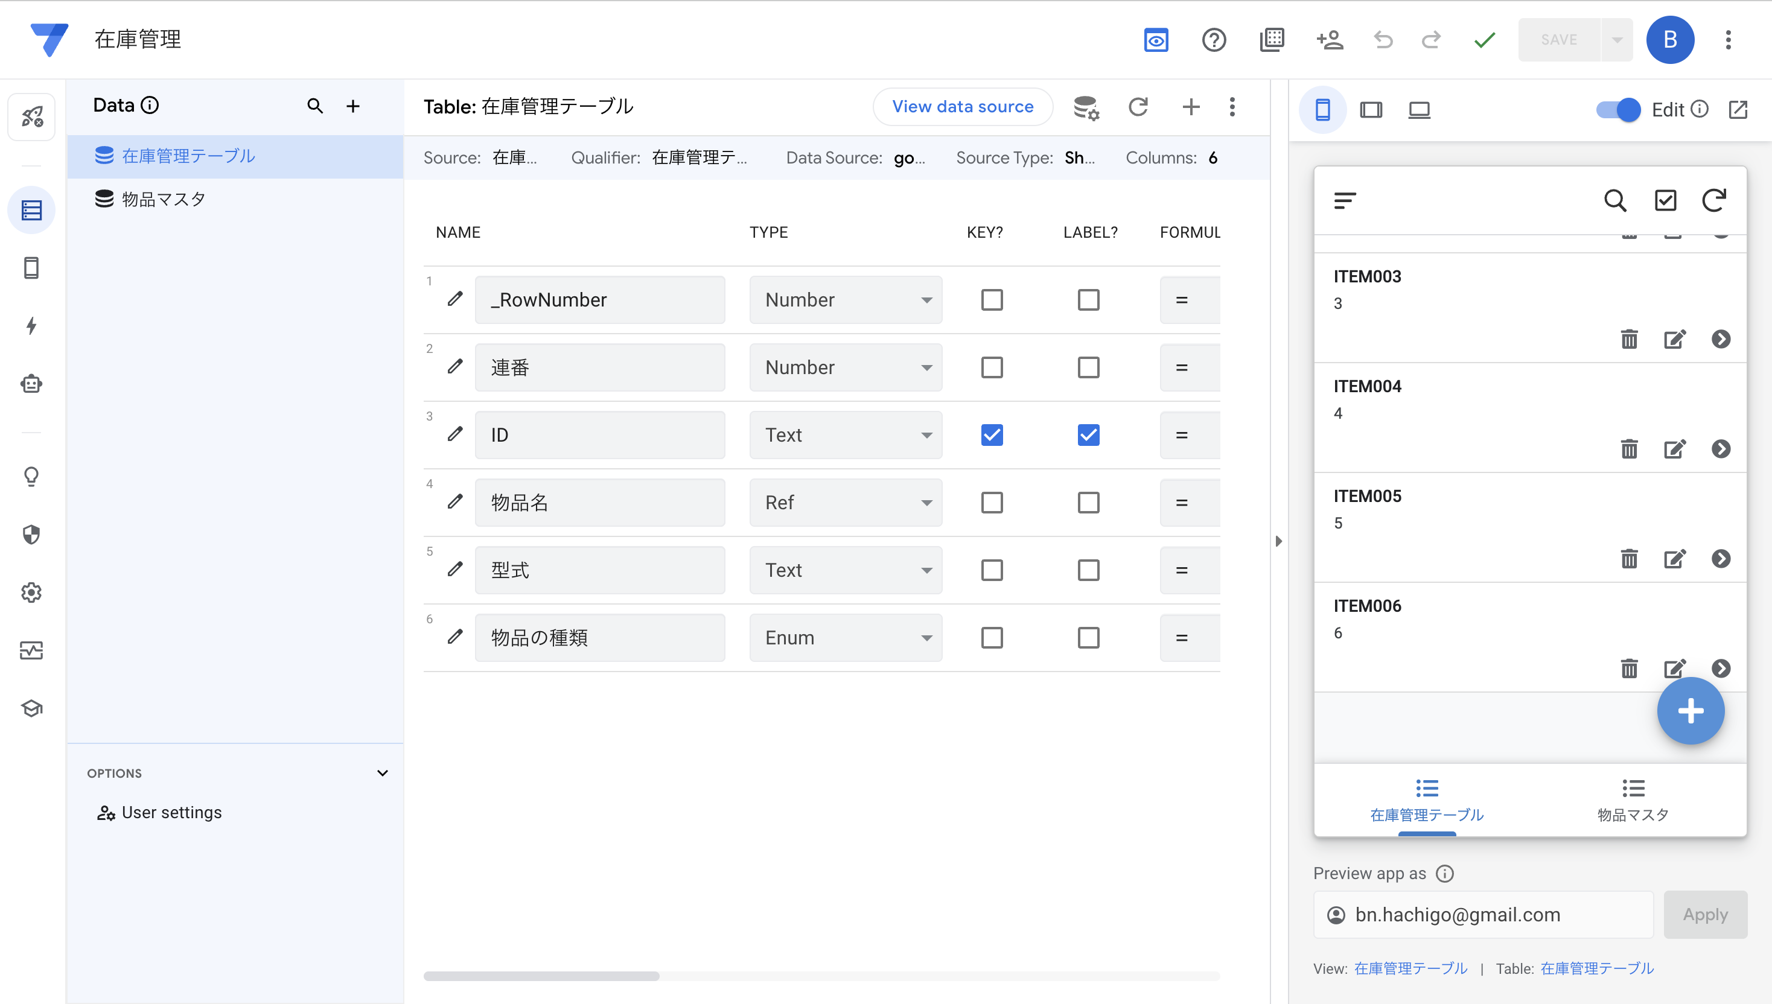The height and width of the screenshot is (1004, 1772).
Task: Open the Automation lightning bolt section
Action: 31,325
